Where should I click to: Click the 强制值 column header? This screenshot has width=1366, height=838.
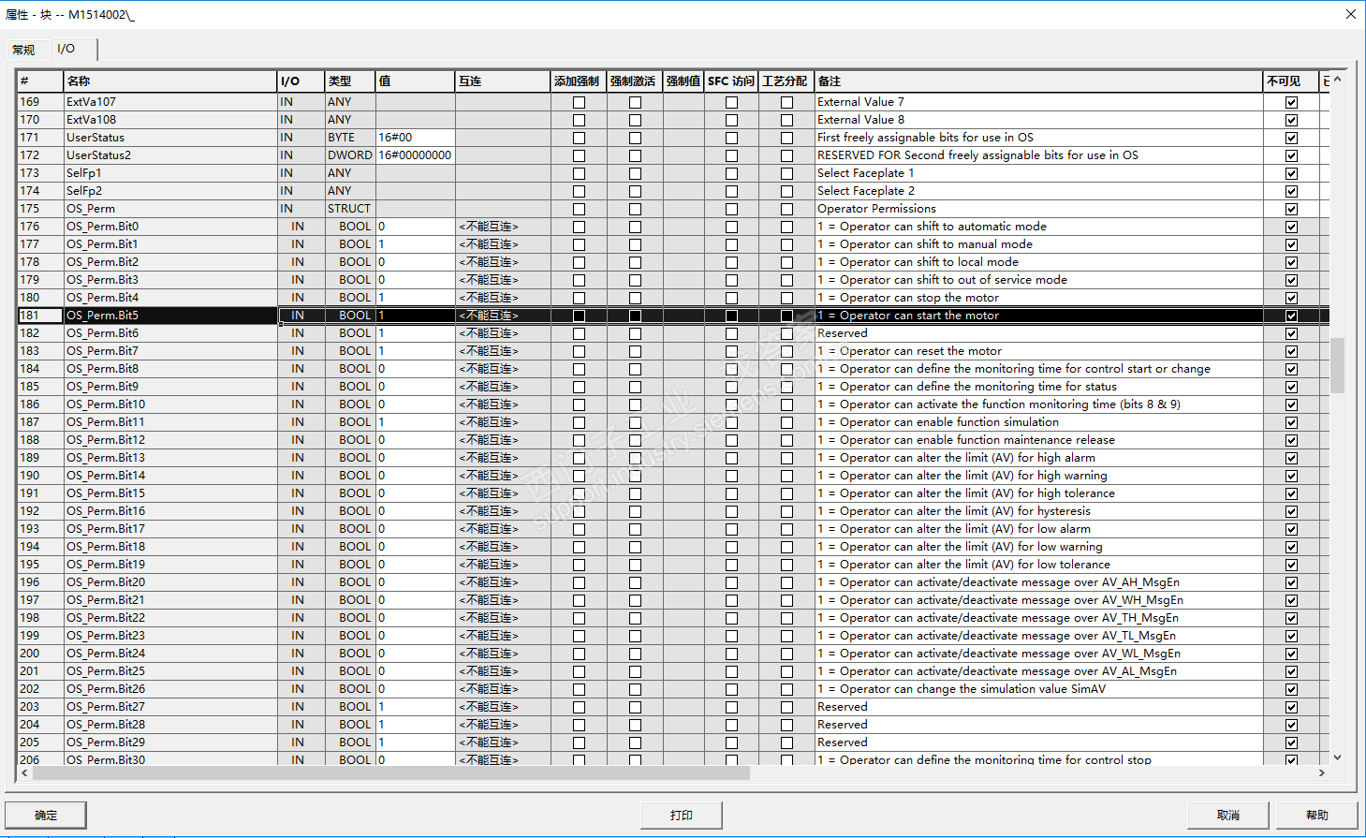coord(683,81)
